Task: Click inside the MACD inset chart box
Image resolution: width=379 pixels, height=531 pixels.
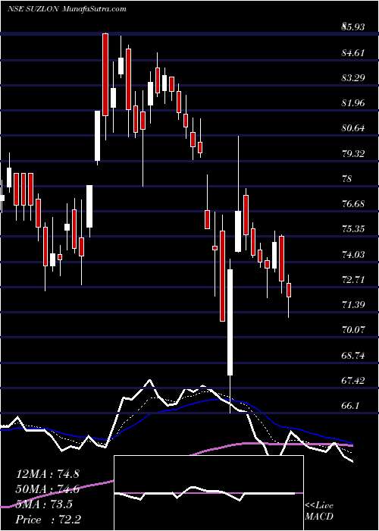Action: [x=209, y=493]
